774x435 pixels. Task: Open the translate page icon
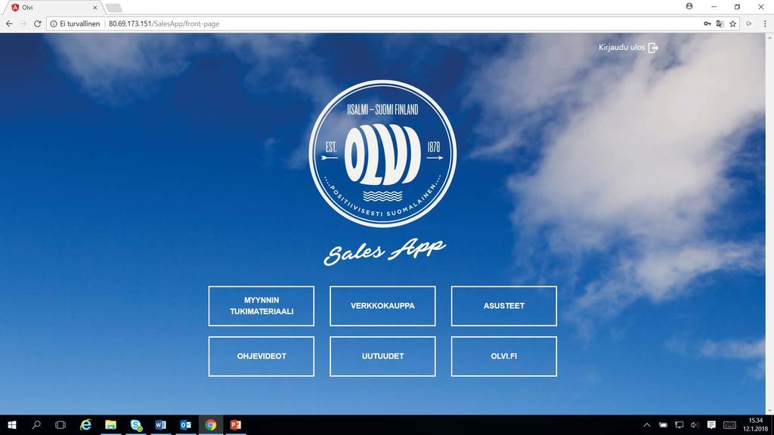pos(720,23)
